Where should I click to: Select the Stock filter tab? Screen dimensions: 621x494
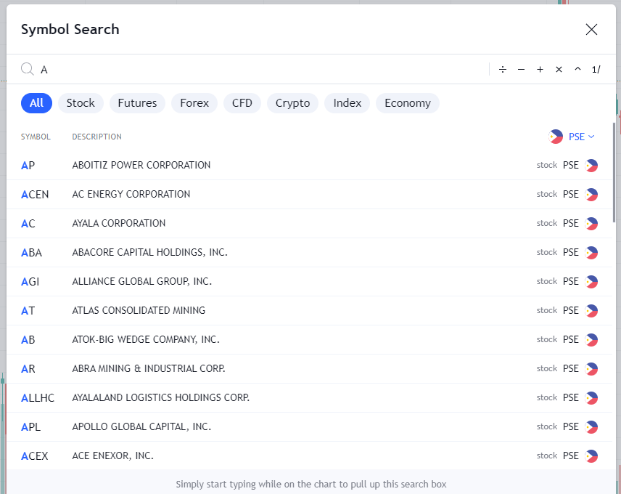81,103
